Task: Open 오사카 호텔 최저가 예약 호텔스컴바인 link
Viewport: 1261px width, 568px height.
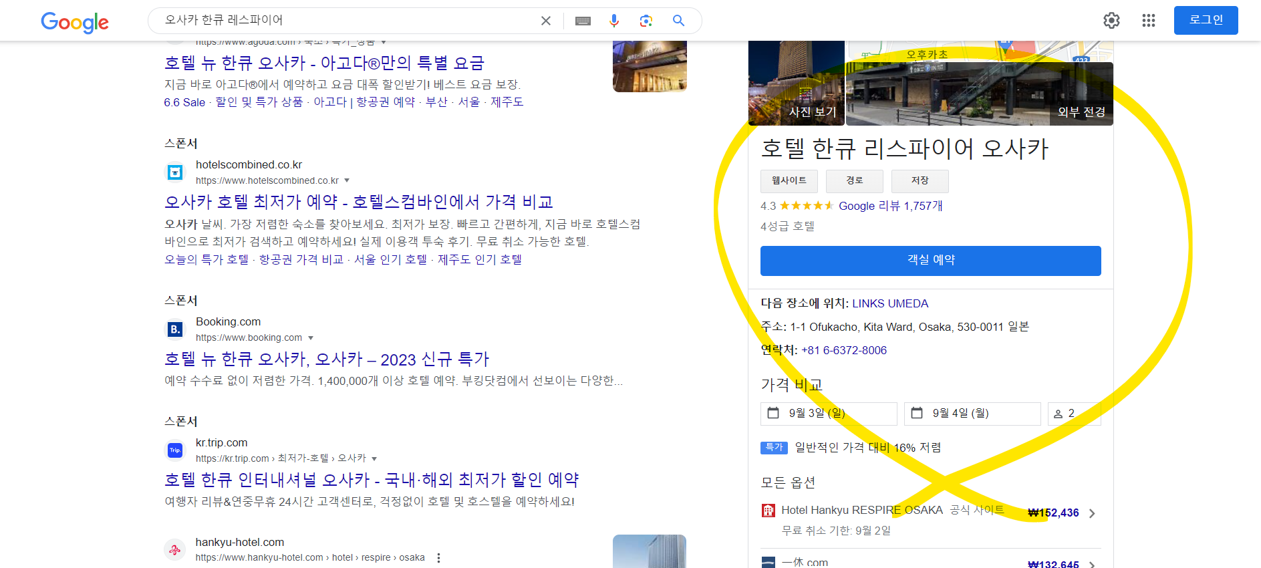Action: click(x=359, y=202)
